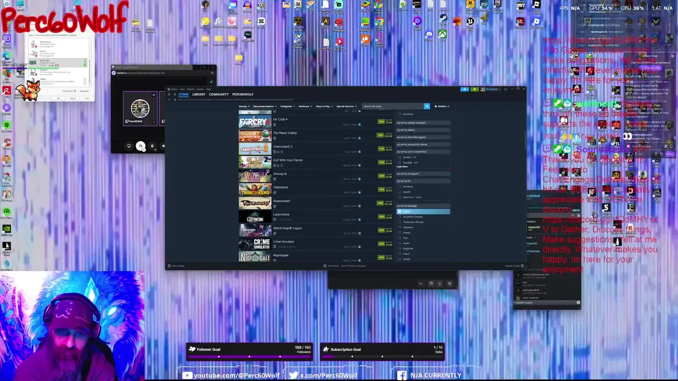Click Facebook icon on stream overlay

(402, 375)
